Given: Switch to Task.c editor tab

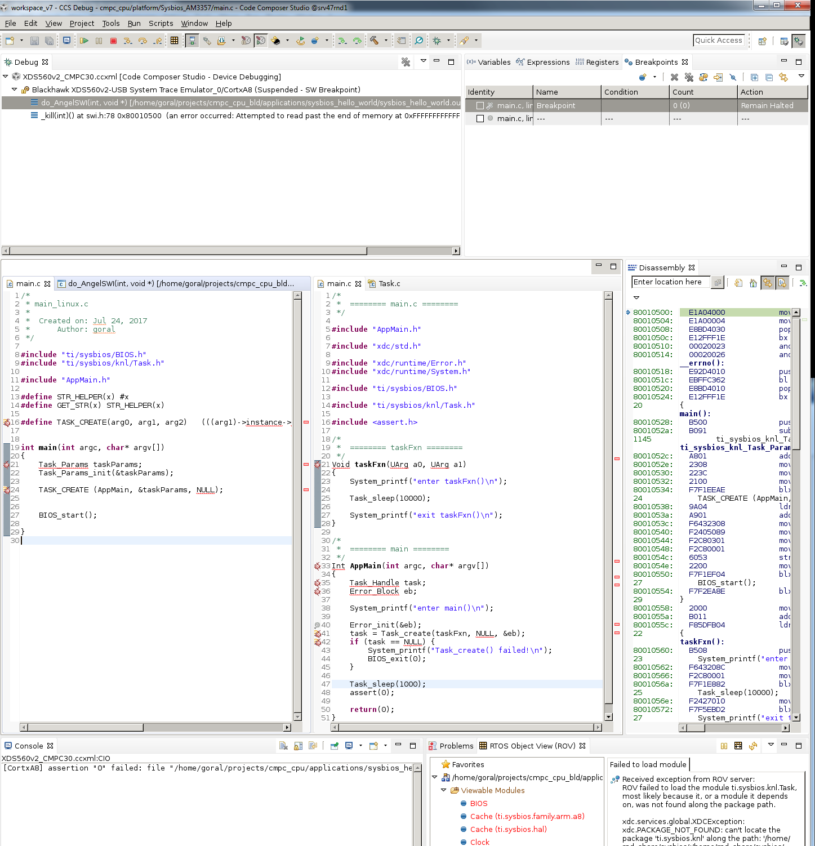Looking at the screenshot, I should click(384, 283).
